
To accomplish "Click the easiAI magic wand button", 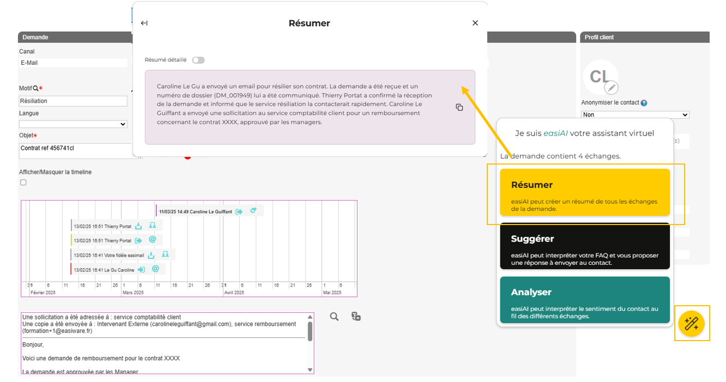I will [x=691, y=324].
